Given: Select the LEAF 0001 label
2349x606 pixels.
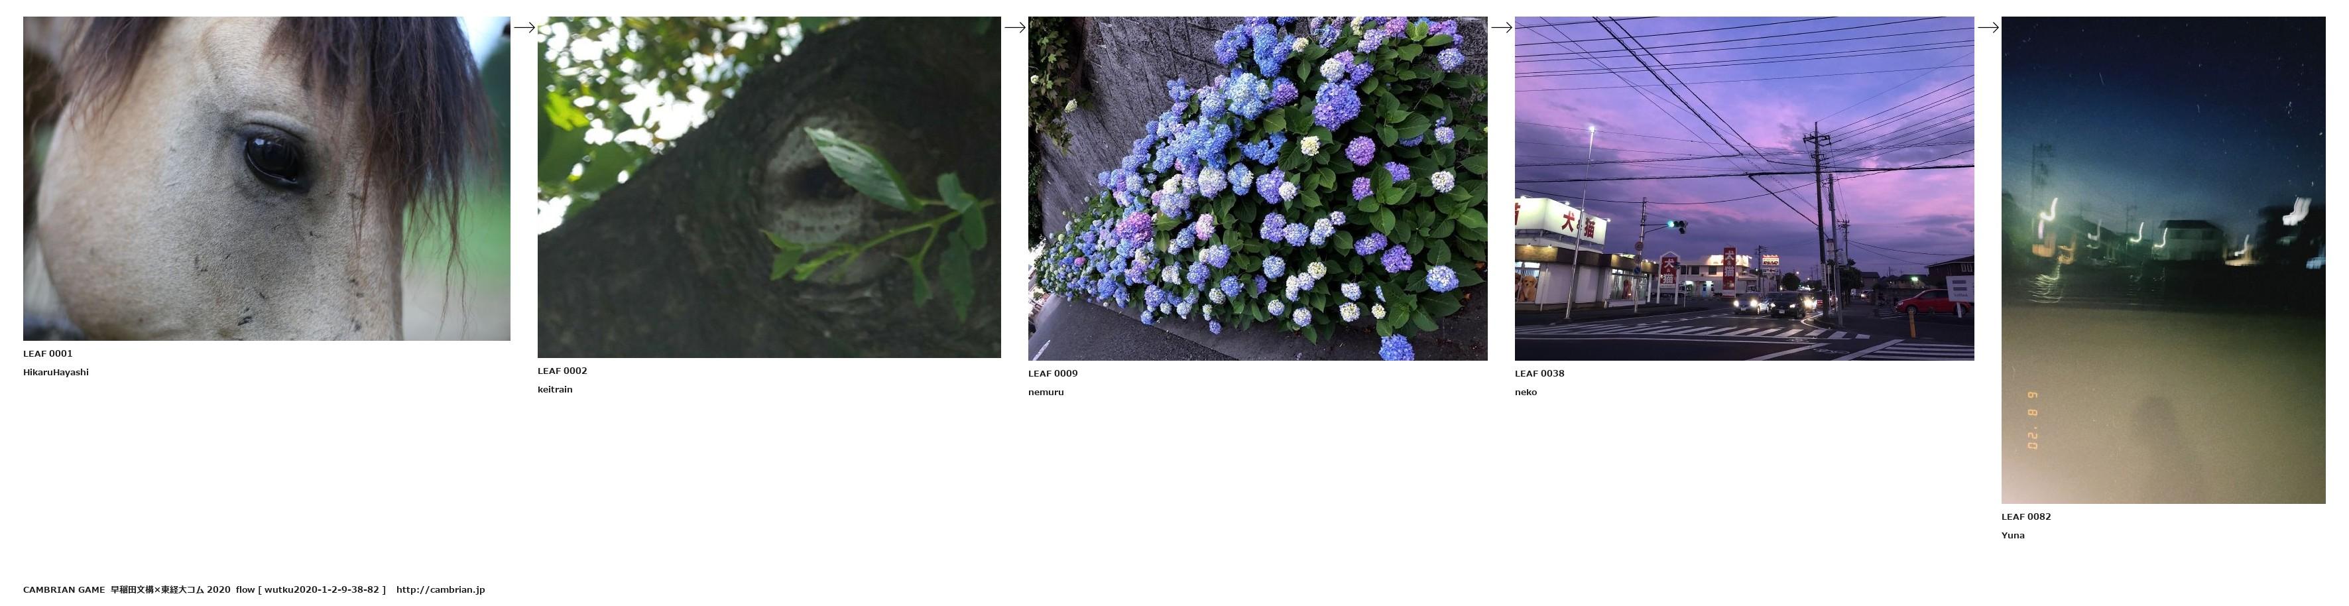Looking at the screenshot, I should tap(48, 353).
